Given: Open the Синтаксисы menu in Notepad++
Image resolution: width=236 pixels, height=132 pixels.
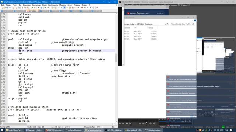Looking at the screenshot, I should point(36,5).
